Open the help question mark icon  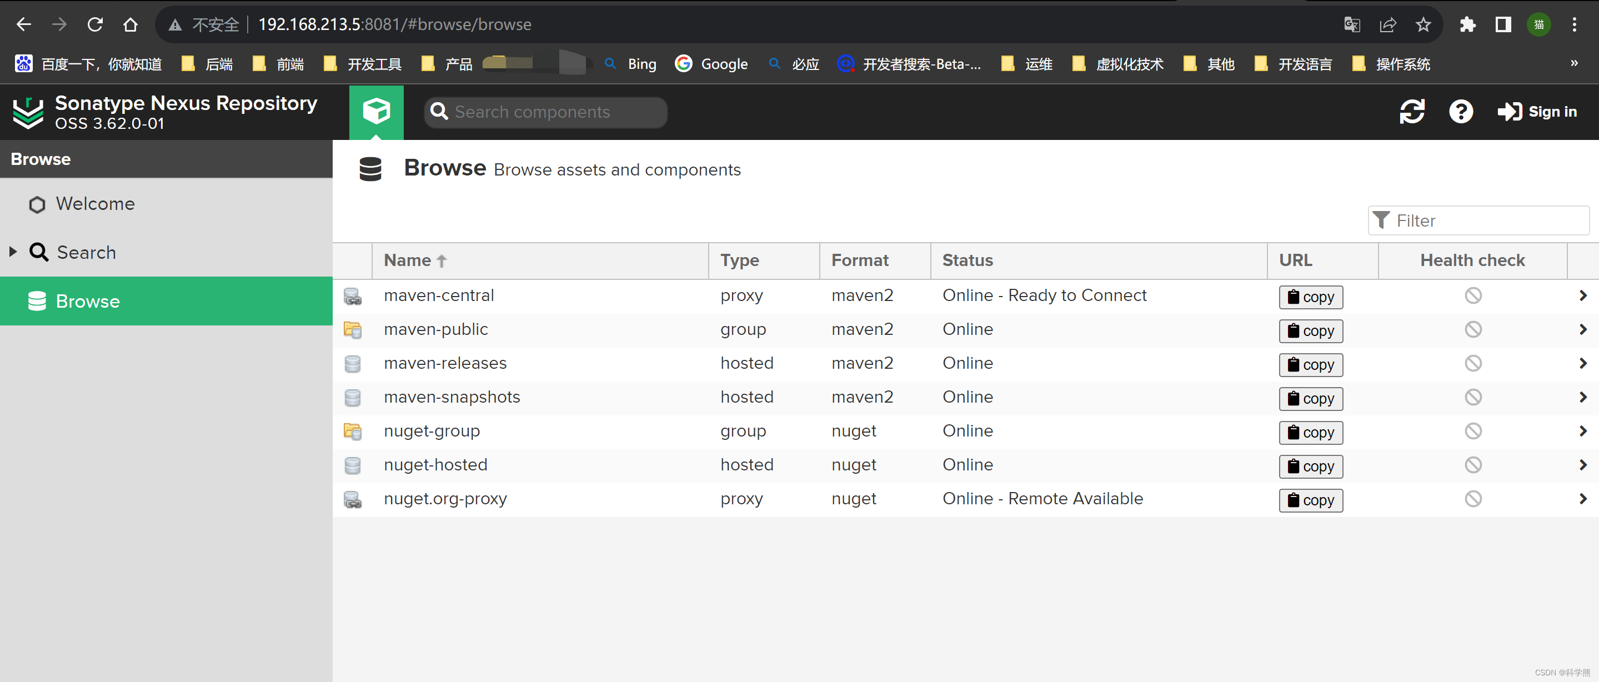pos(1461,112)
